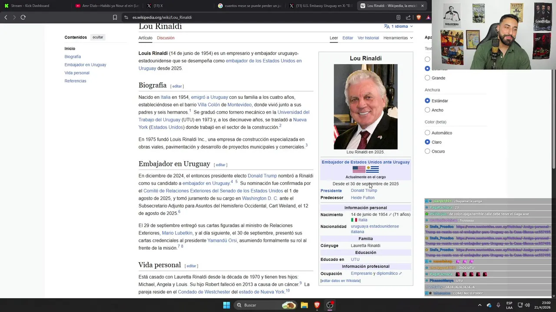Image resolution: width=556 pixels, height=312 pixels.
Task: Open the network tray icon
Action: (x=520, y=305)
